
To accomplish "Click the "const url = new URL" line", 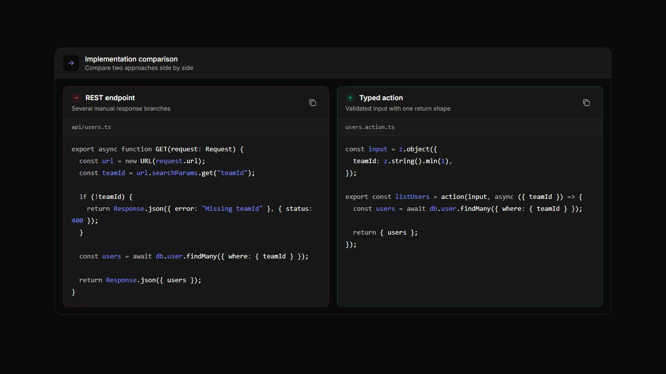I will 142,161.
